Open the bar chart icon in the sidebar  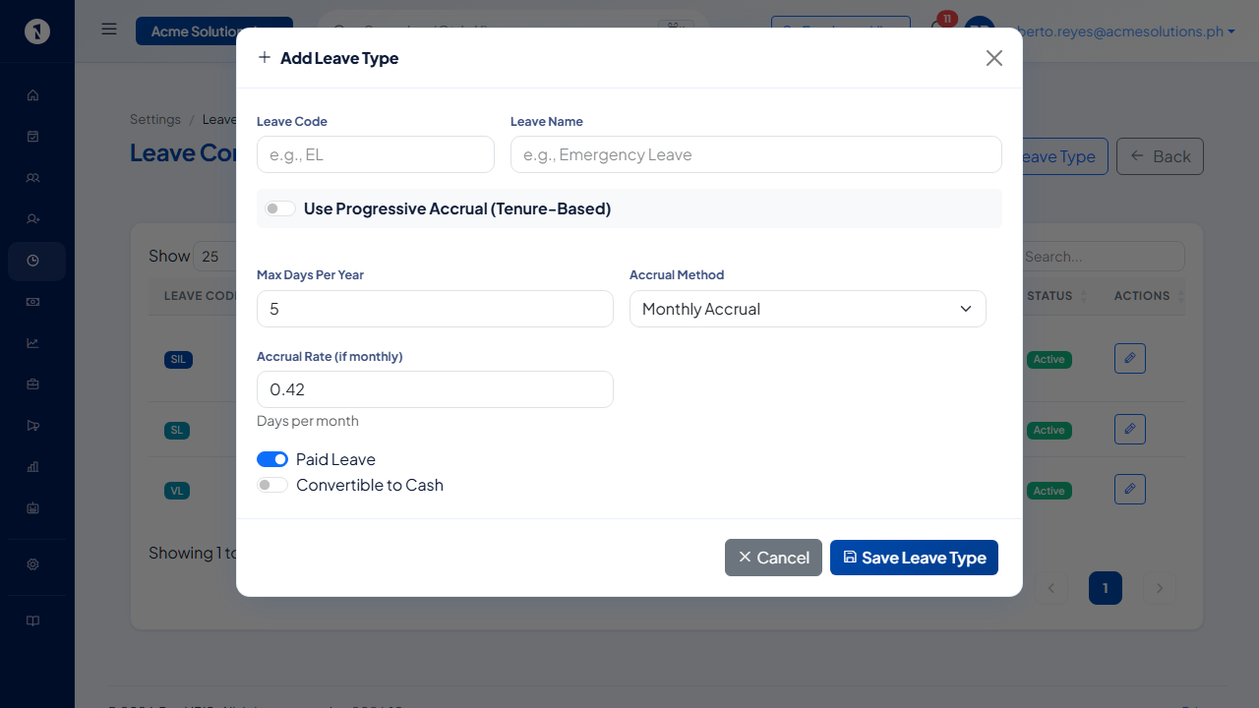32,467
